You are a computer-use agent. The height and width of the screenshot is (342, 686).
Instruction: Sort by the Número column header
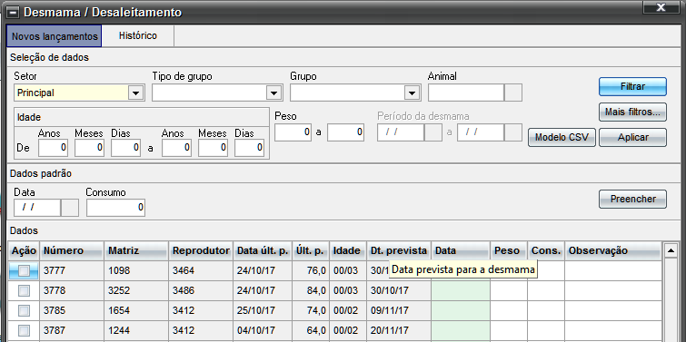click(x=72, y=250)
